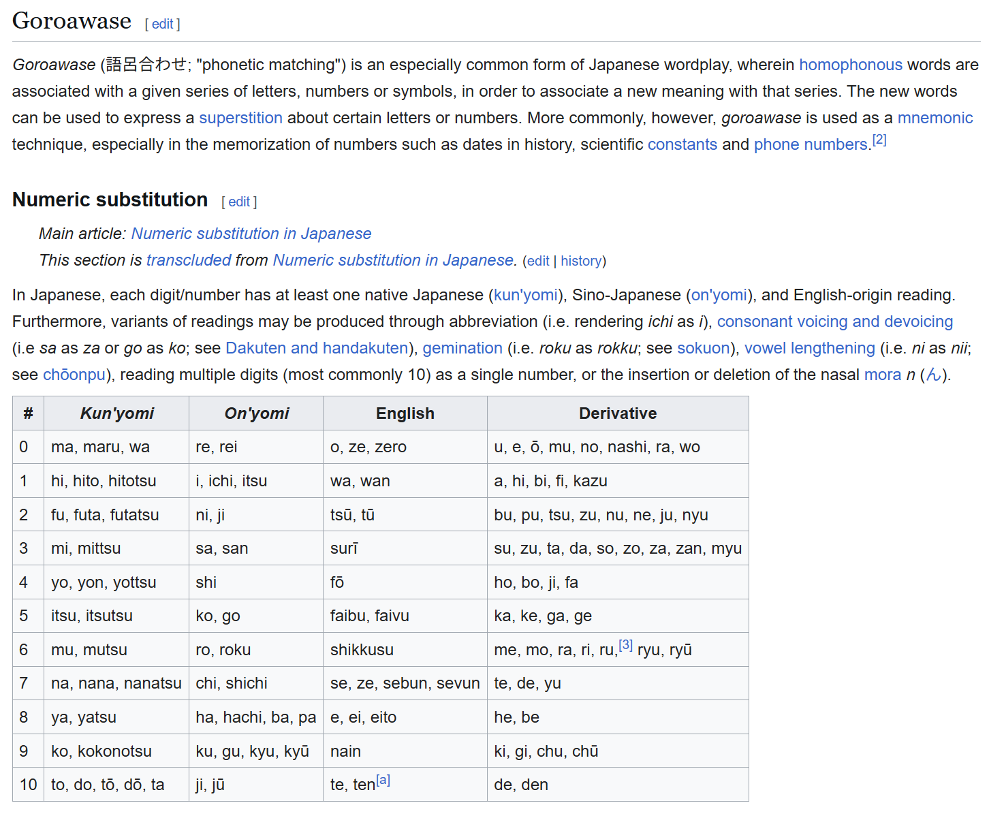Select the cell 'a, hi, bi, fi, kazu'
989x818 pixels.
tap(618, 481)
